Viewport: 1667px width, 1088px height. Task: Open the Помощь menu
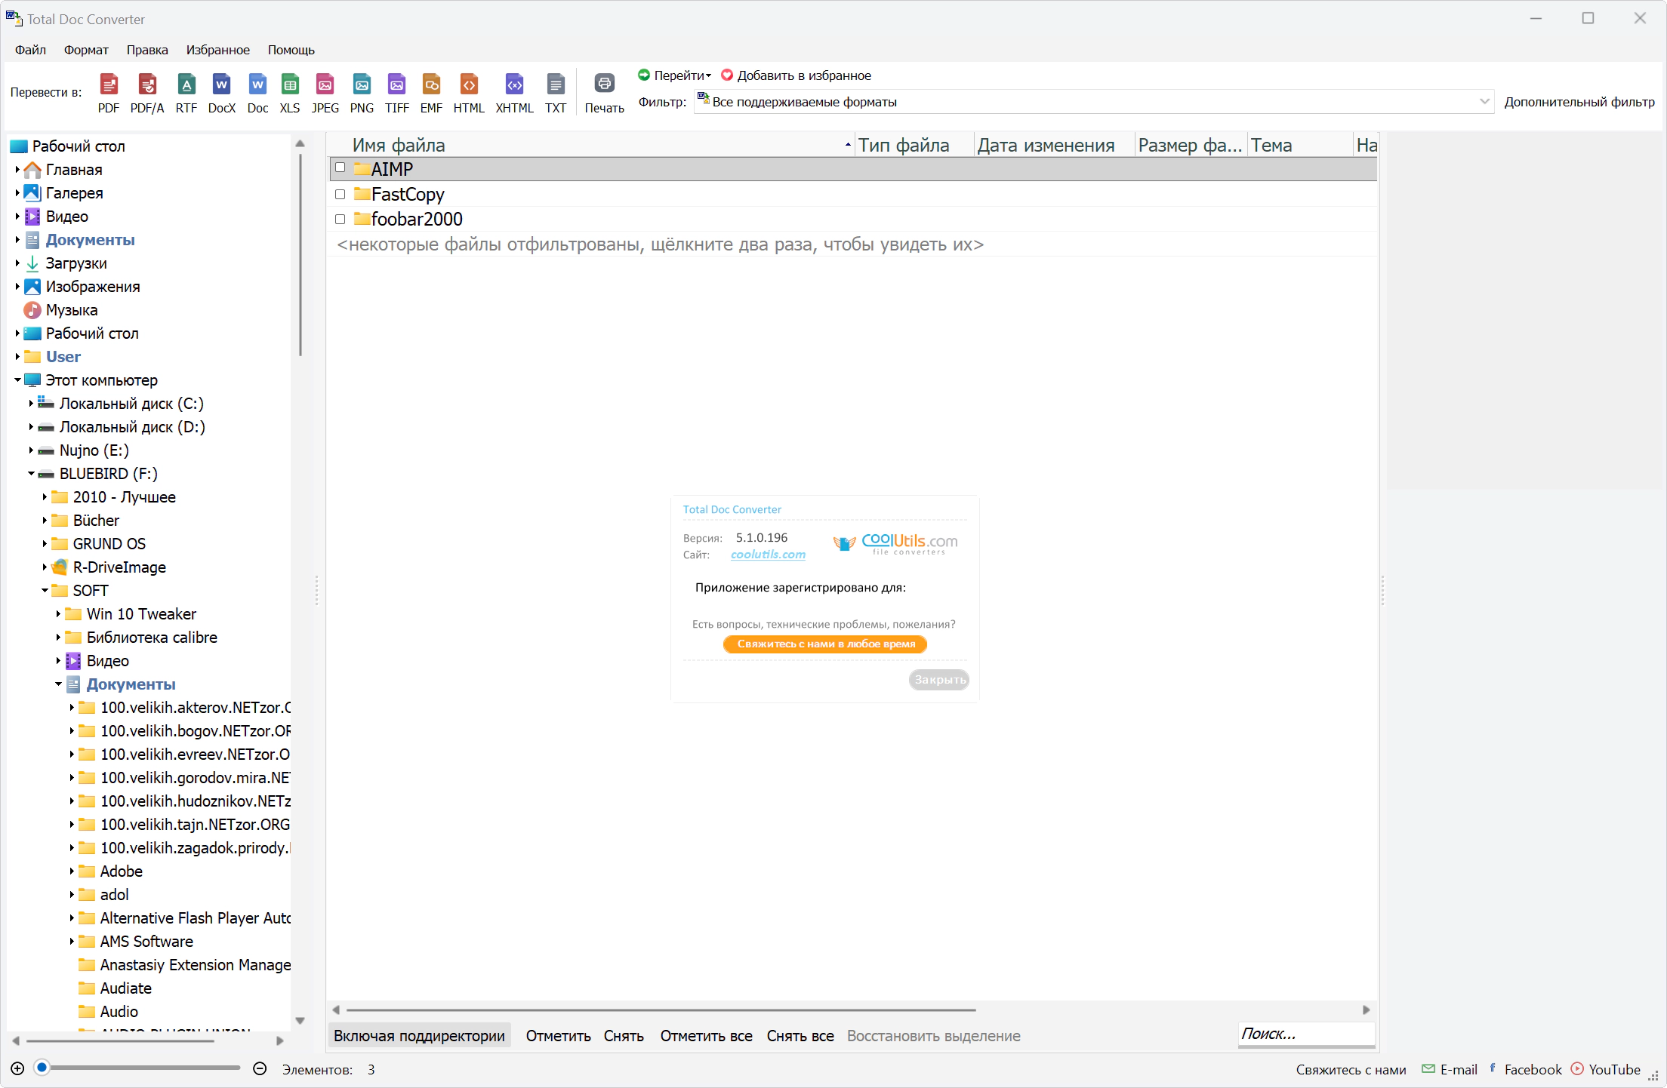pos(291,50)
